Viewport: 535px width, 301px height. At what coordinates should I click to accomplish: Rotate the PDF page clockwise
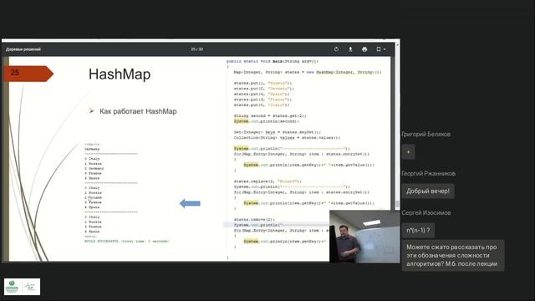click(x=336, y=49)
